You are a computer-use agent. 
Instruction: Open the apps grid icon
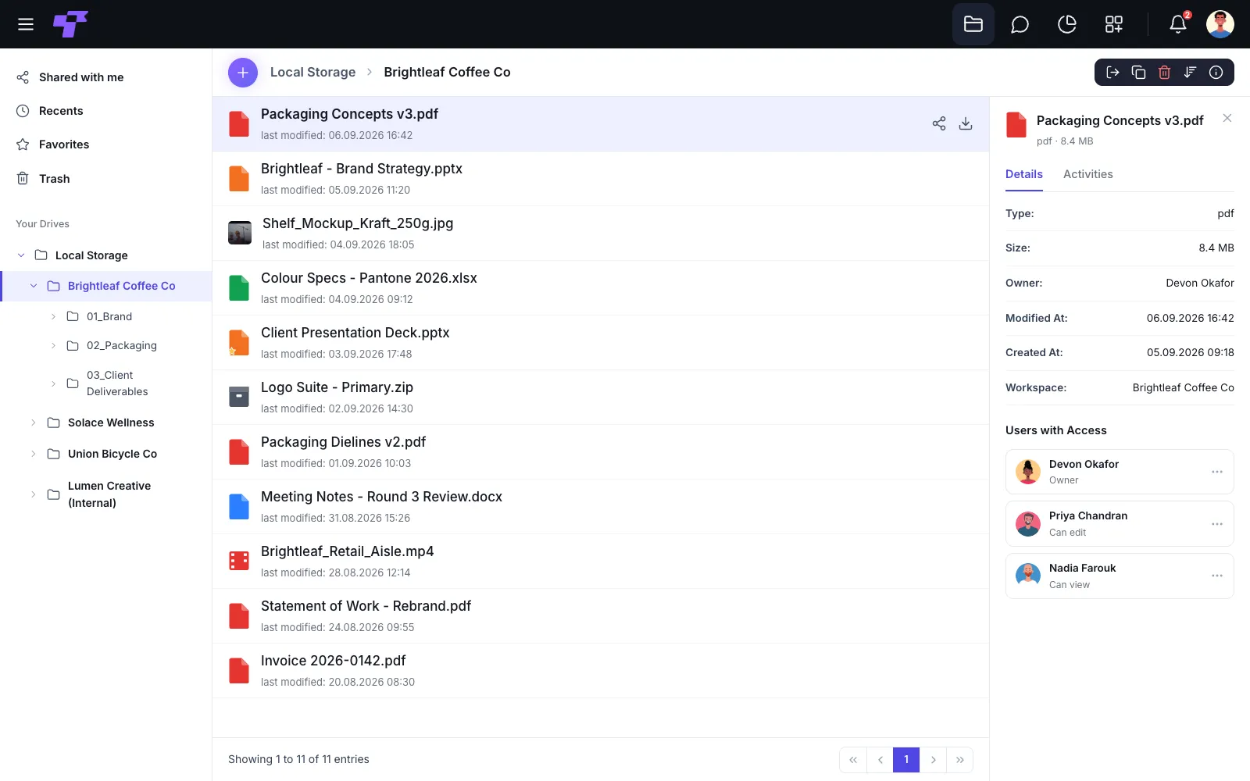pos(1113,24)
